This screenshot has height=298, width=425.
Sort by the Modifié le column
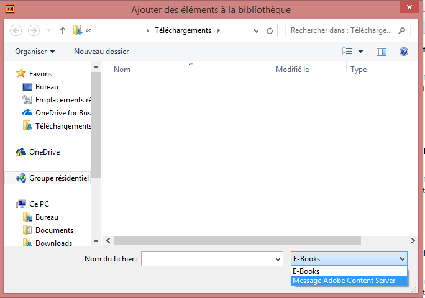coord(293,70)
